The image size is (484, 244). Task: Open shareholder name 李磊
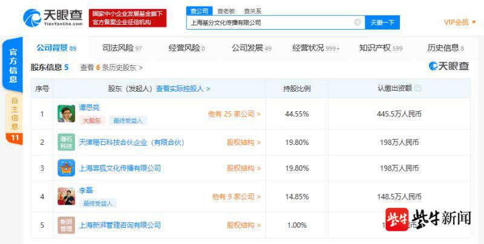86,190
